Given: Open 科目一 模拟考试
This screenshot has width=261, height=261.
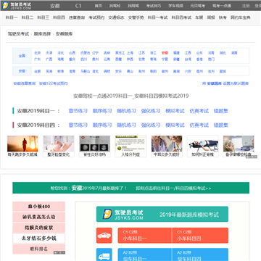Looking at the screenshot, I should tap(175, 111).
